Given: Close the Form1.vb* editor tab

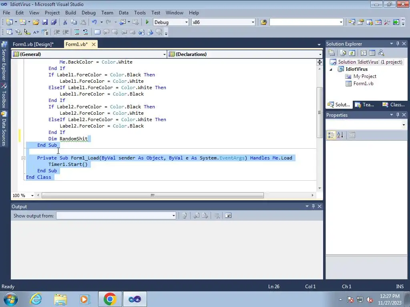Looking at the screenshot, I should click(x=93, y=44).
